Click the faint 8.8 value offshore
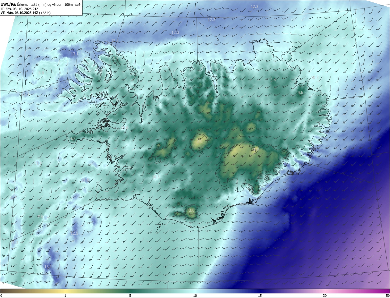 [x=41, y=73]
